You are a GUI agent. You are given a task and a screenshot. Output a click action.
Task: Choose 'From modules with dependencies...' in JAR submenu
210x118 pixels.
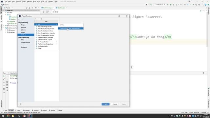[x=71, y=29]
